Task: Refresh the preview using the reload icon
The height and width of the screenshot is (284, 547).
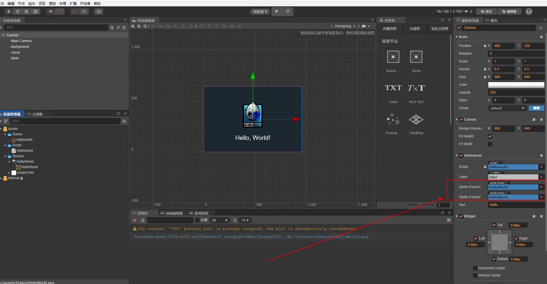Action: coord(288,11)
